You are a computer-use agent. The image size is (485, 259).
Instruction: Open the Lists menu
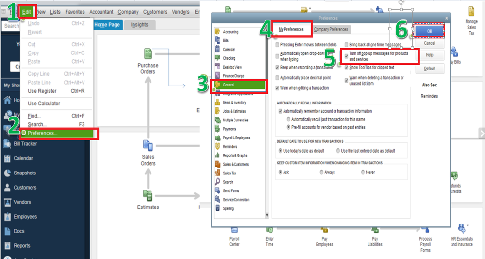(x=55, y=12)
